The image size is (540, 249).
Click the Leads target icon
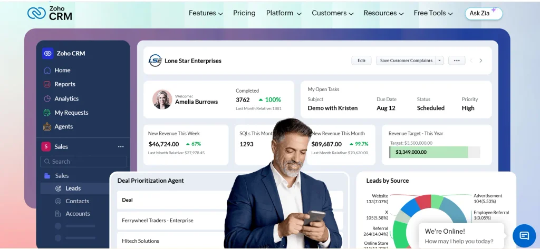pyautogui.click(x=59, y=188)
